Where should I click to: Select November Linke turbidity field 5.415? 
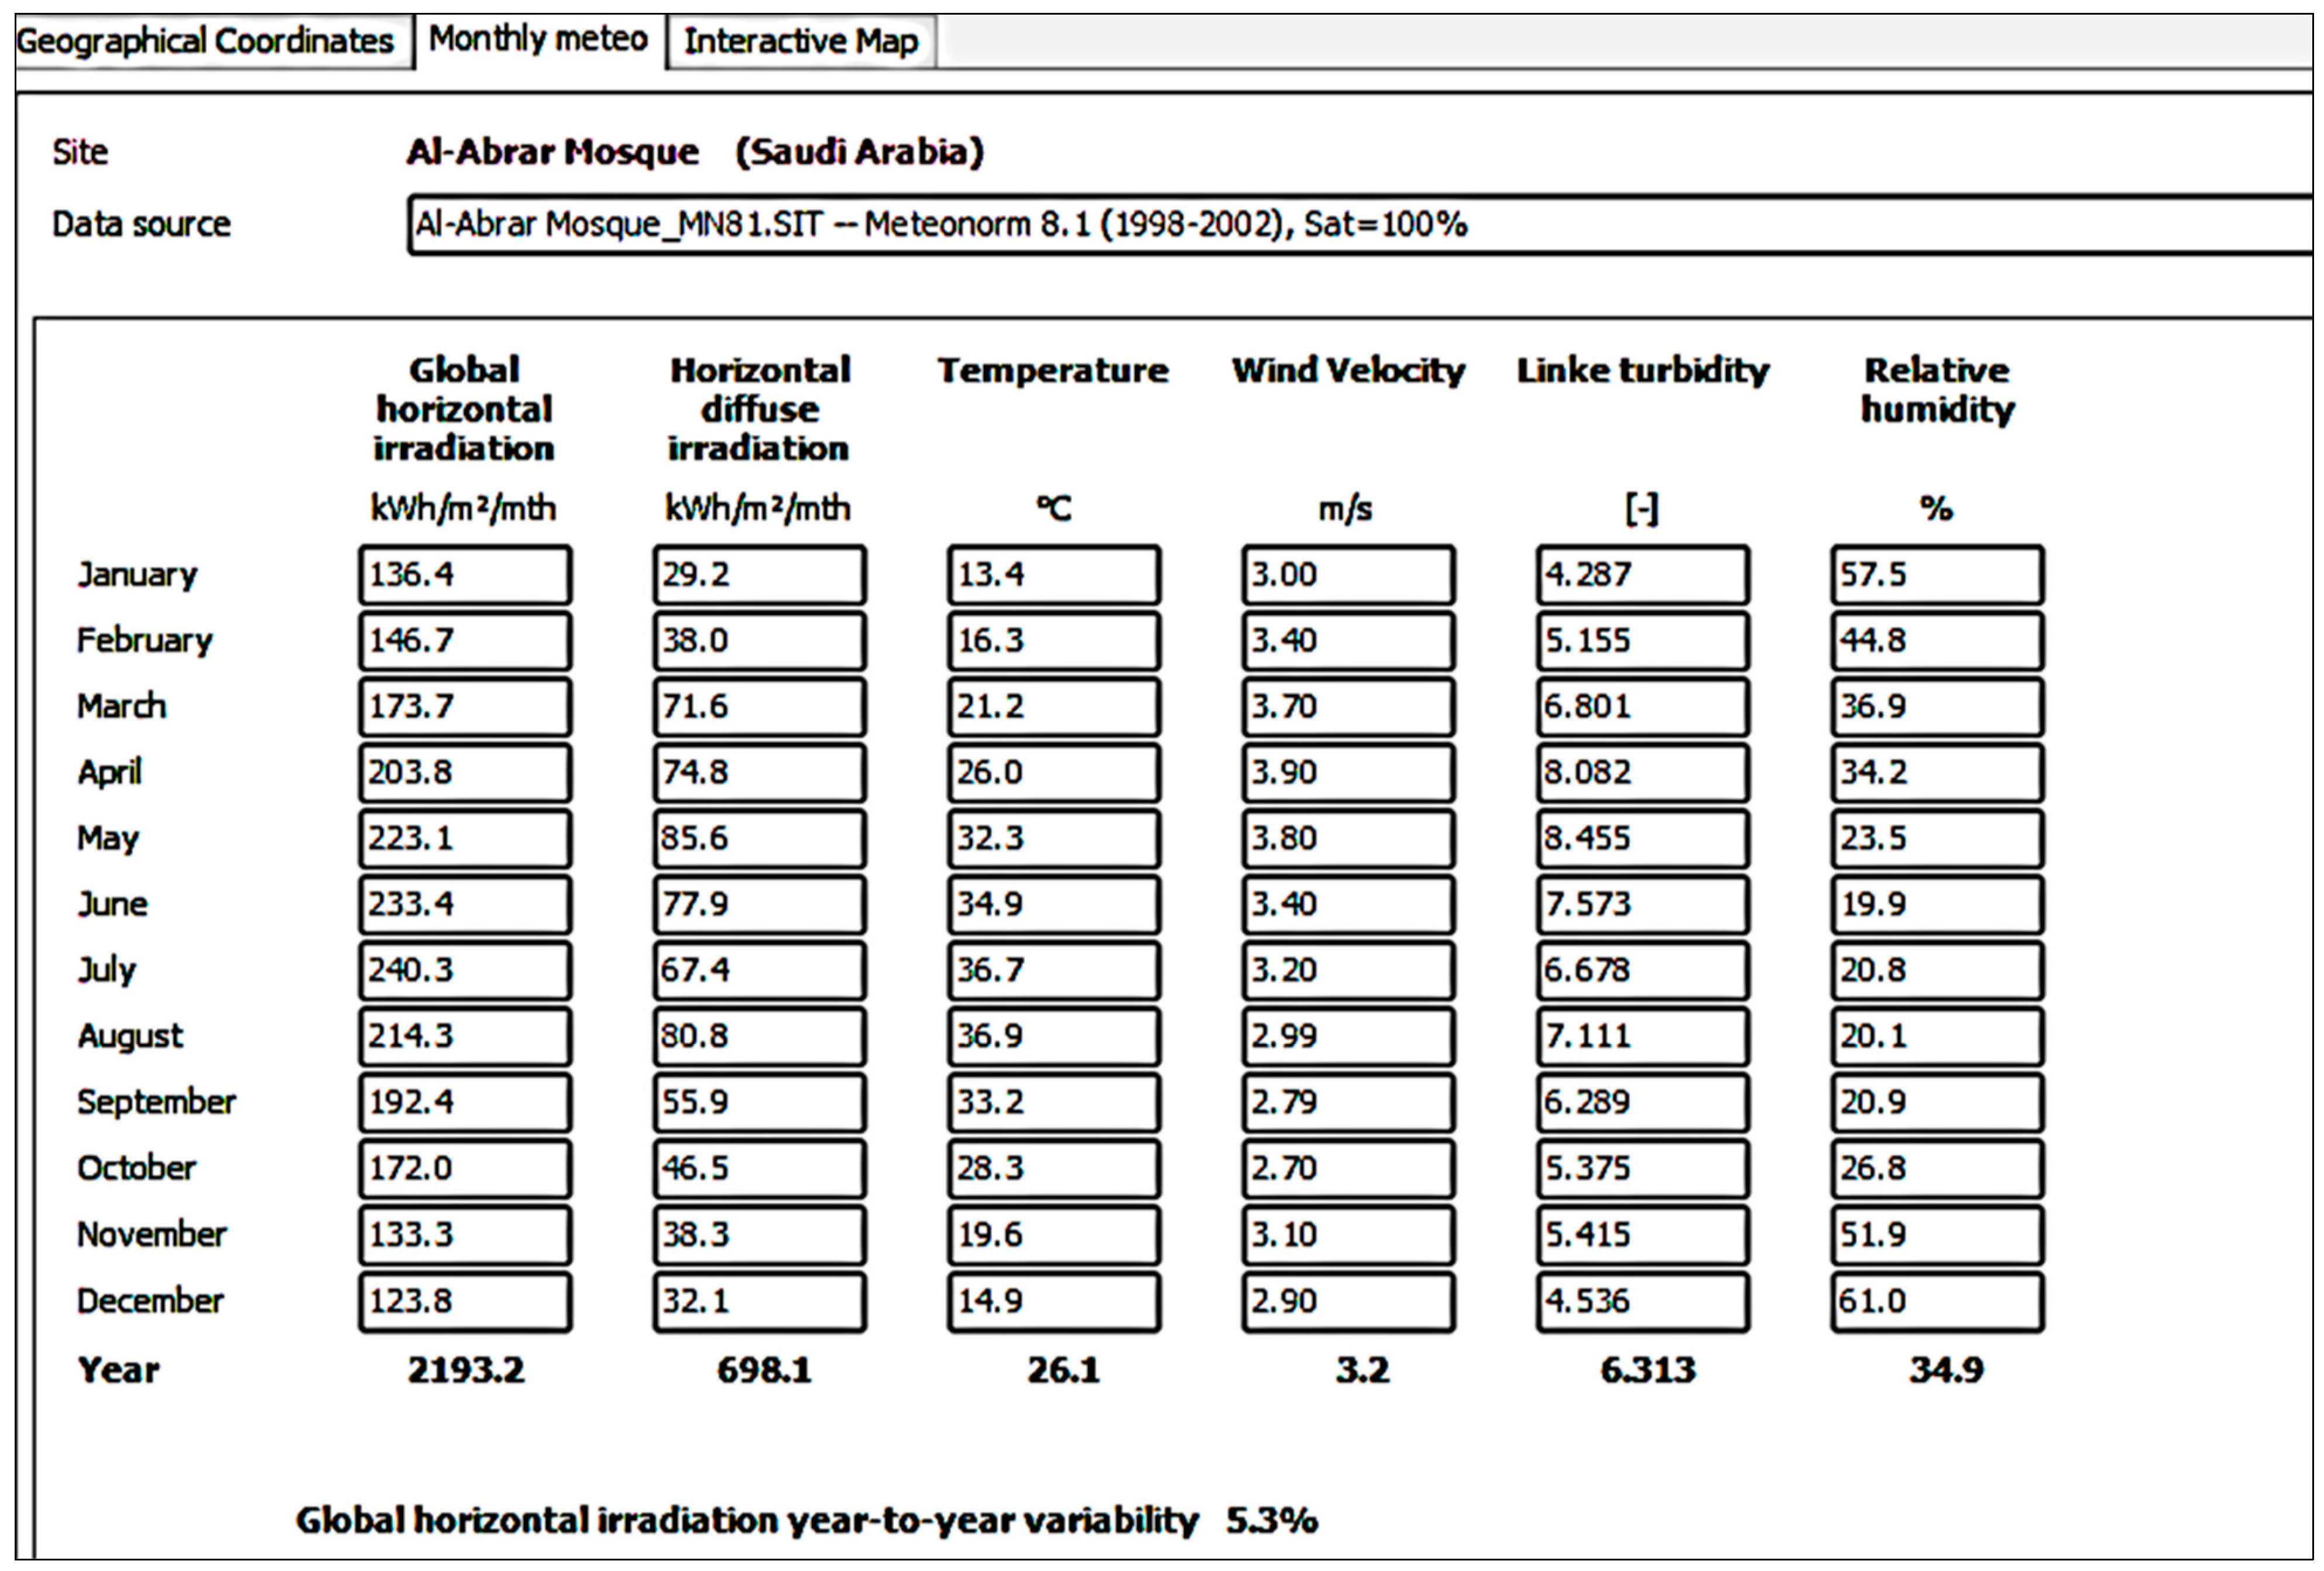tap(1642, 1235)
